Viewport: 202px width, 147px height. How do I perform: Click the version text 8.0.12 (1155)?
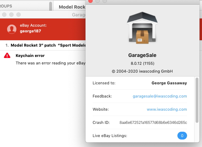coord(143,63)
